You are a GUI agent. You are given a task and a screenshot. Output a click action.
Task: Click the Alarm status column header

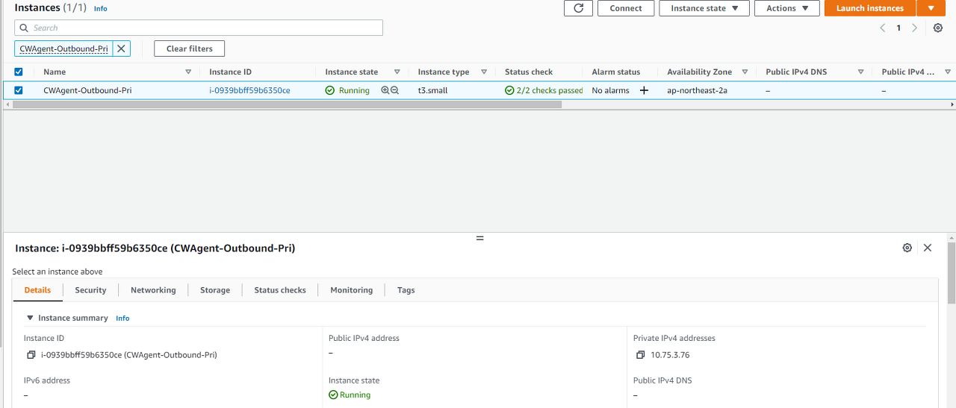[615, 72]
